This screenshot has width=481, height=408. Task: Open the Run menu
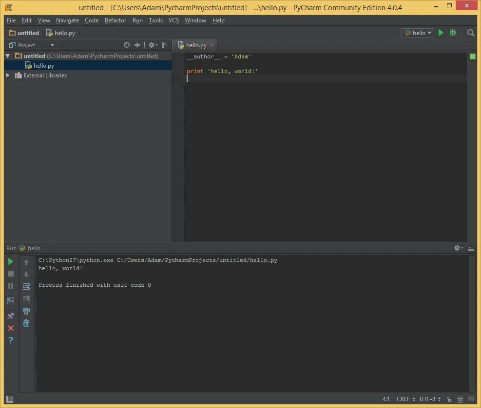pyautogui.click(x=137, y=20)
